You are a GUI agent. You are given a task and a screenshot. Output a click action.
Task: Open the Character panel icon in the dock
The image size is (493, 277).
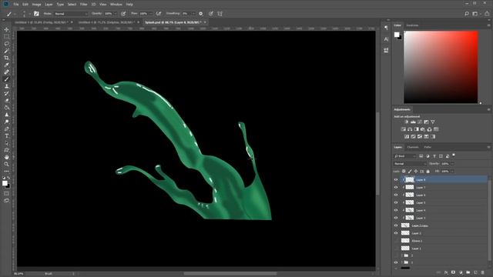click(386, 39)
